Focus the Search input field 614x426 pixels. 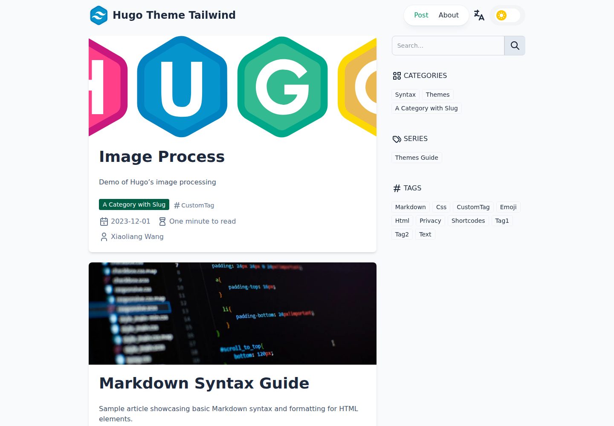448,46
